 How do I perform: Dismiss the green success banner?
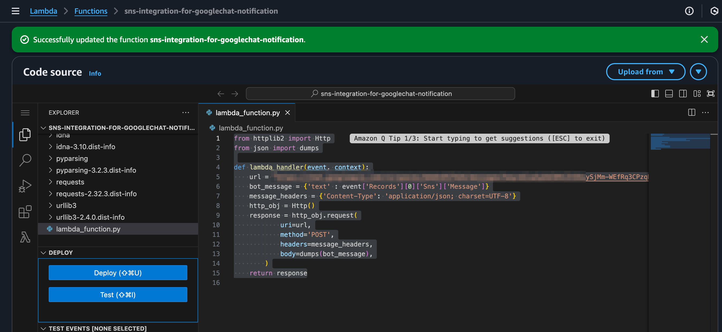pyautogui.click(x=704, y=40)
